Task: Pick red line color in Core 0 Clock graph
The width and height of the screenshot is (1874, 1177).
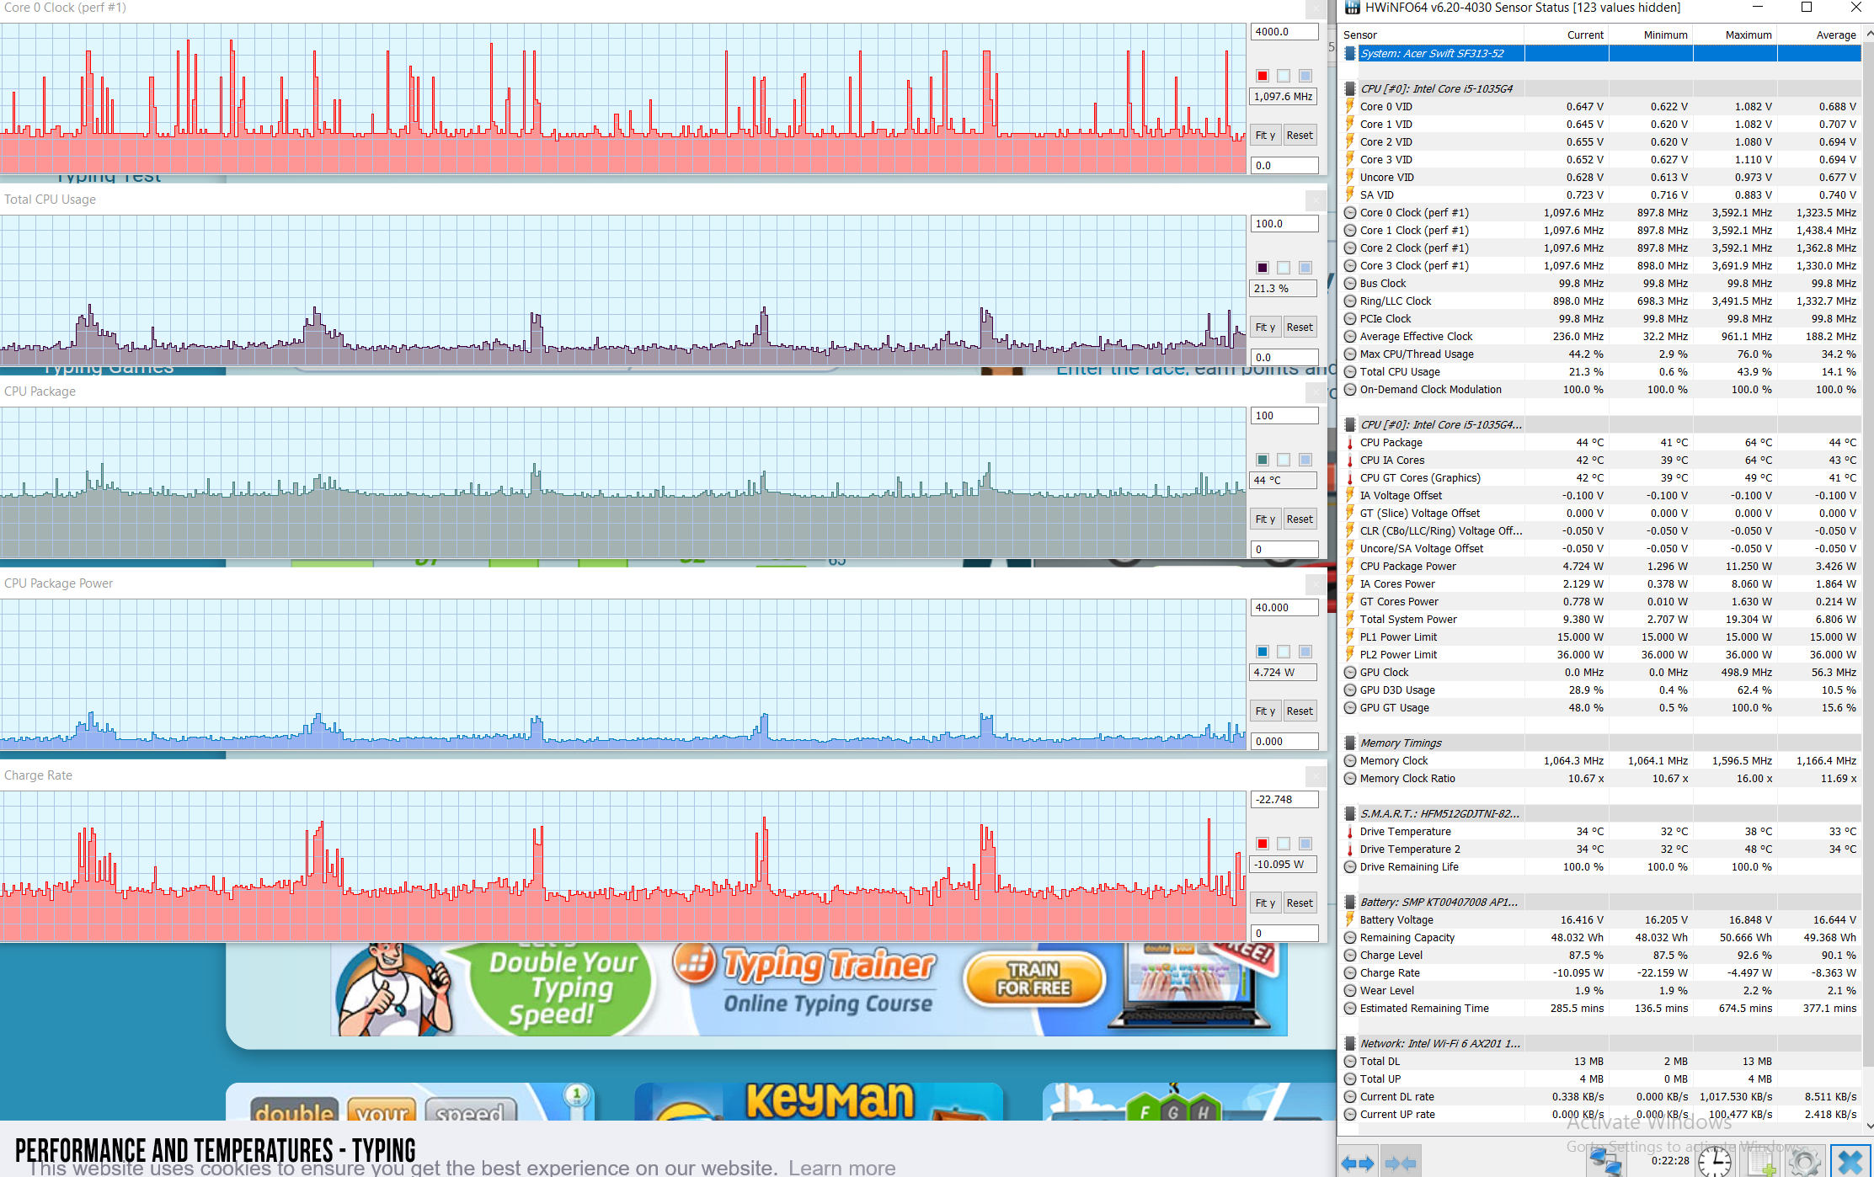Action: 1263,76
